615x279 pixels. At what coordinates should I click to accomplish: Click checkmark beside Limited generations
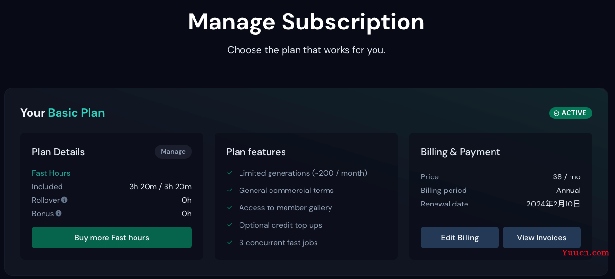point(230,173)
